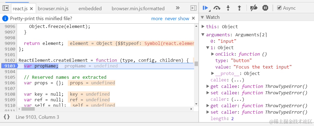Expand set caller entry
The height and width of the screenshot is (126, 314).
pyautogui.click(x=208, y=112)
